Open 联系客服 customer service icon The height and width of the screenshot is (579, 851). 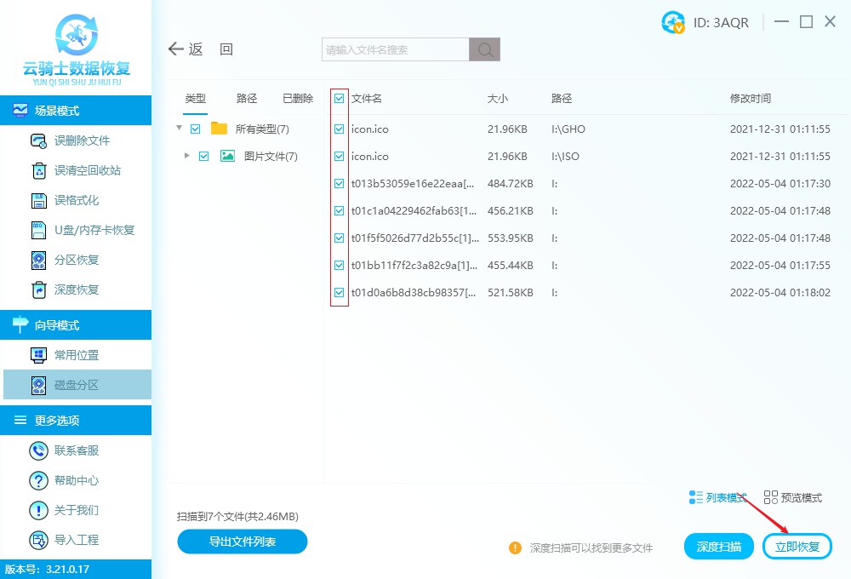(38, 450)
